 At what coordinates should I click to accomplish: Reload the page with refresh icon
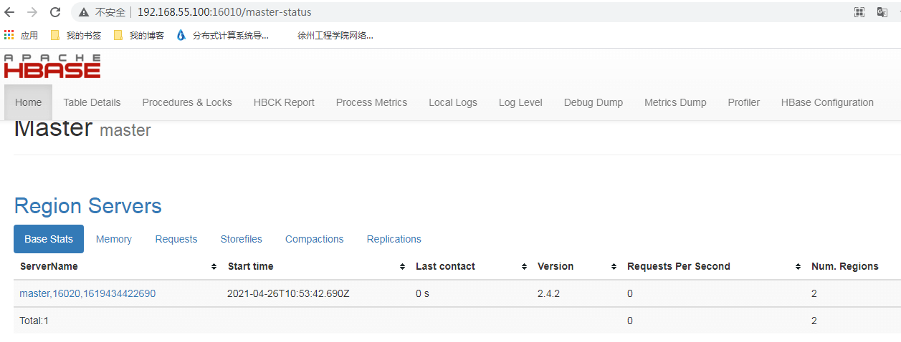tap(55, 12)
